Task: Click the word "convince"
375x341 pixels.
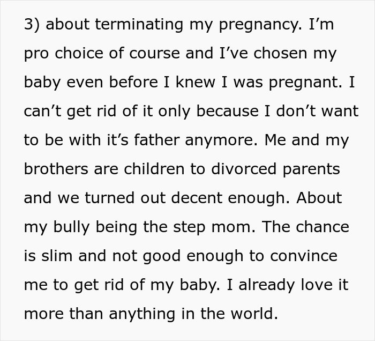Action: click(304, 256)
